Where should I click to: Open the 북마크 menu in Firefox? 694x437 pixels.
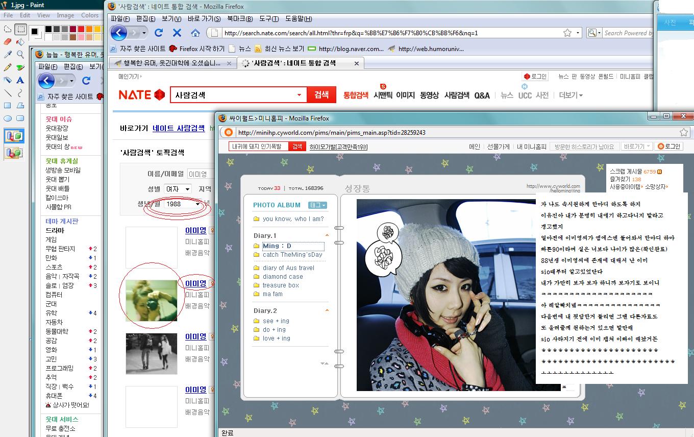pyautogui.click(x=239, y=19)
